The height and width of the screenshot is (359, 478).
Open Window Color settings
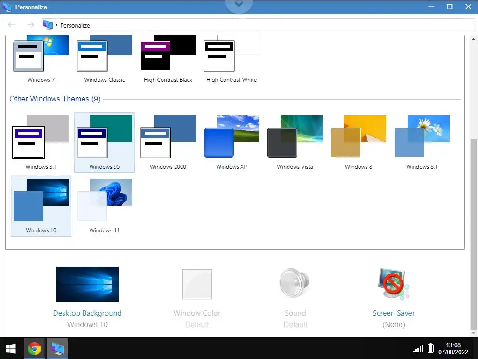pyautogui.click(x=197, y=298)
